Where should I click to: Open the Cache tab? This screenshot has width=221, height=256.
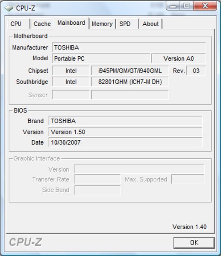click(x=42, y=24)
